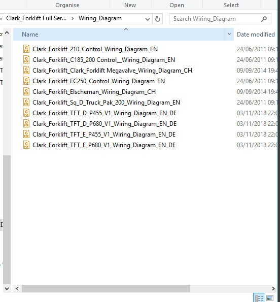Screen dimensions: 280x302
Task: Go to Clark_Forklift Full Ser... breadcrumb folder
Action: coord(36,18)
